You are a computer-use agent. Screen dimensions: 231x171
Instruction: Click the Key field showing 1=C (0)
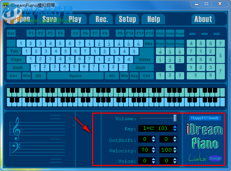click(x=156, y=128)
